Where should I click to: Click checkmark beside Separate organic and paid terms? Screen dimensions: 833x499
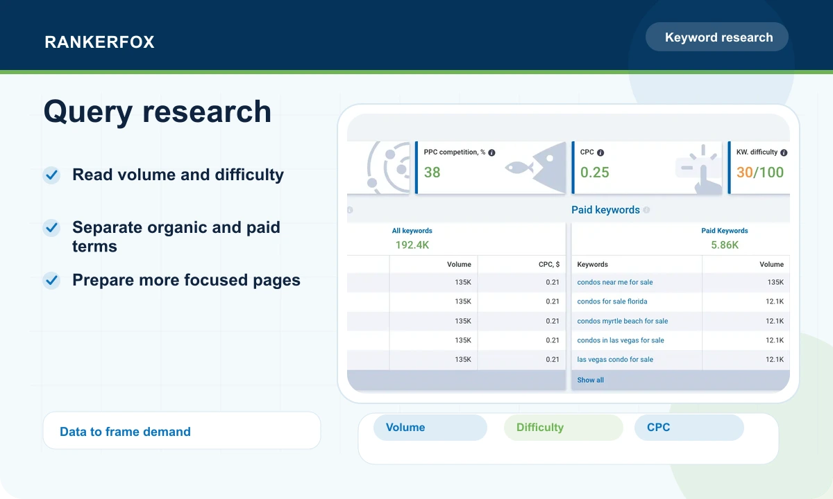click(51, 227)
